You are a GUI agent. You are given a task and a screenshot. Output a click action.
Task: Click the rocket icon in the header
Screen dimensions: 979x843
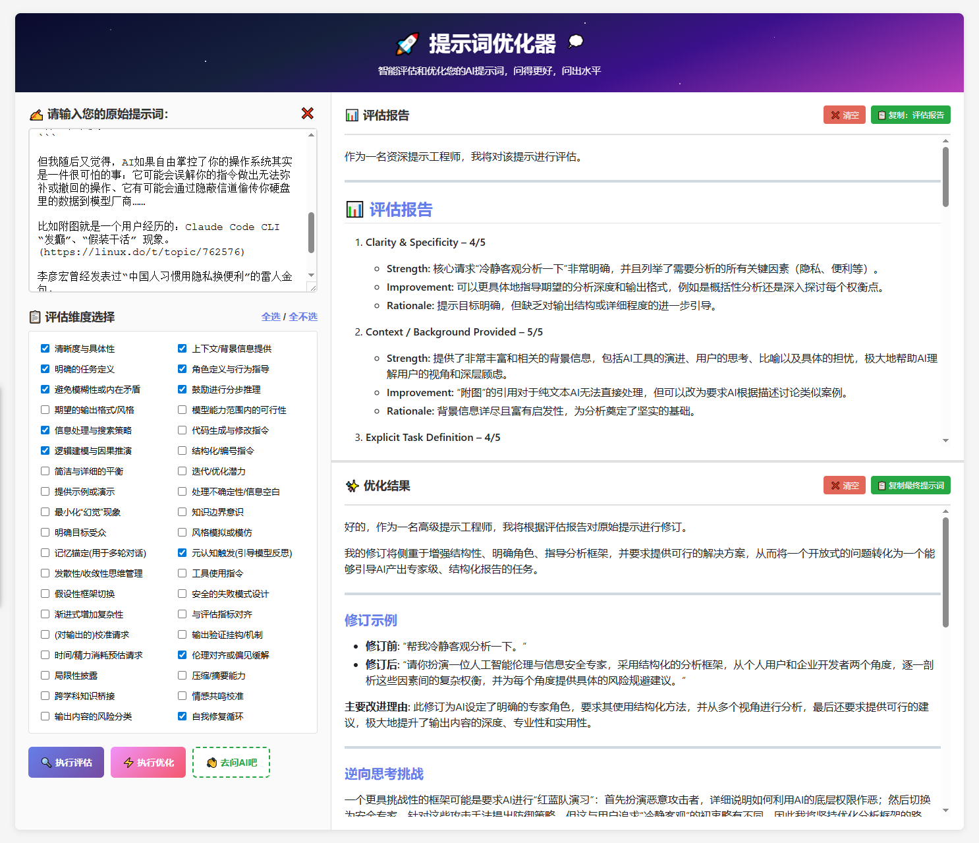click(407, 44)
